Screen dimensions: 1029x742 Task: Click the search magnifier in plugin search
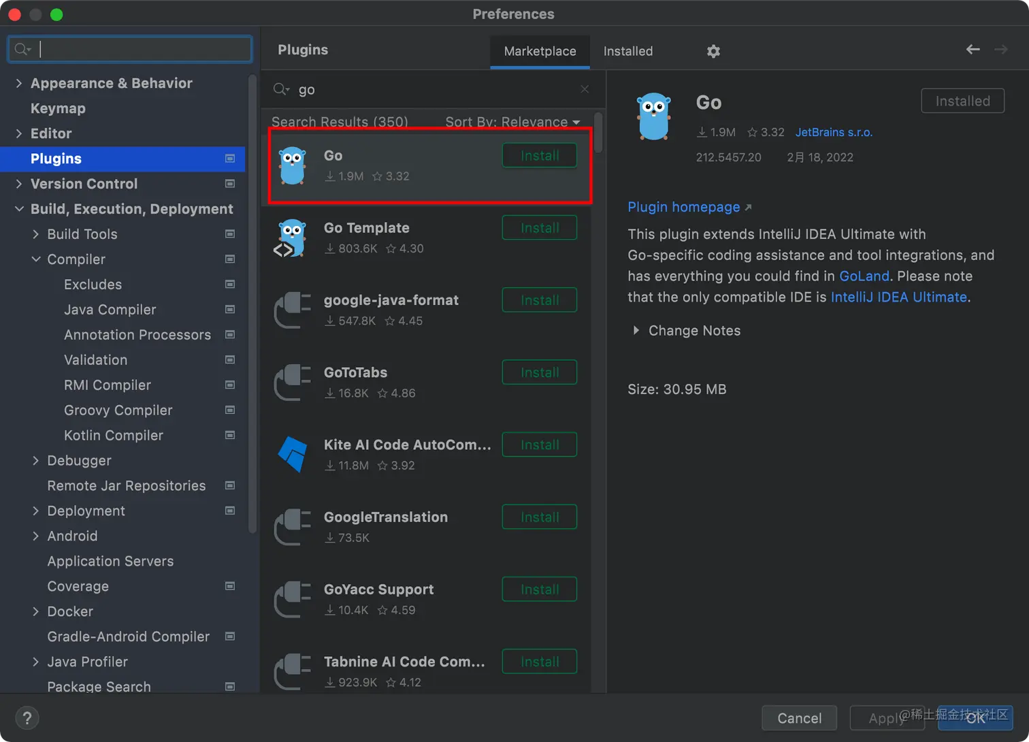[281, 89]
